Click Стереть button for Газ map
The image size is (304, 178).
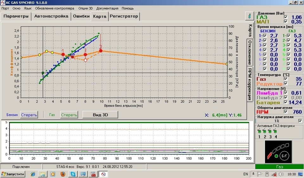69,115
